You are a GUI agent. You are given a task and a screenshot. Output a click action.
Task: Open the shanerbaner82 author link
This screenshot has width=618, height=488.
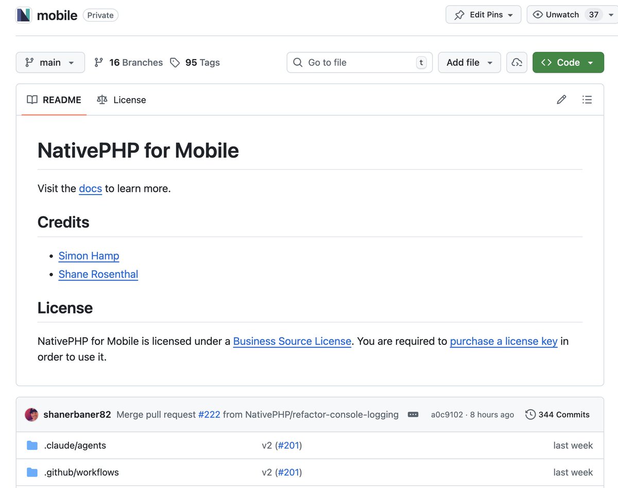(x=77, y=414)
